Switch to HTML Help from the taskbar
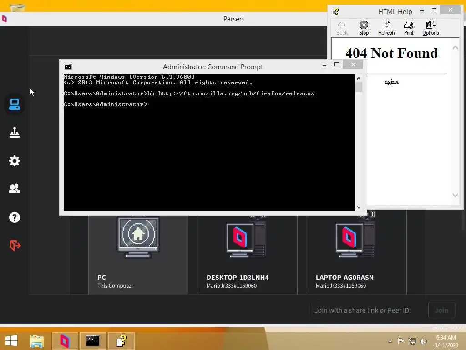 [x=121, y=341]
